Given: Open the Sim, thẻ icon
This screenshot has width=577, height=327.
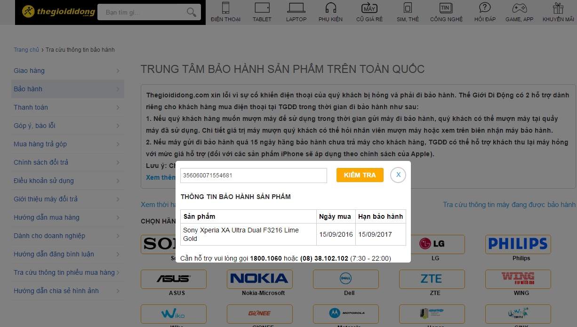Looking at the screenshot, I should coord(408,8).
